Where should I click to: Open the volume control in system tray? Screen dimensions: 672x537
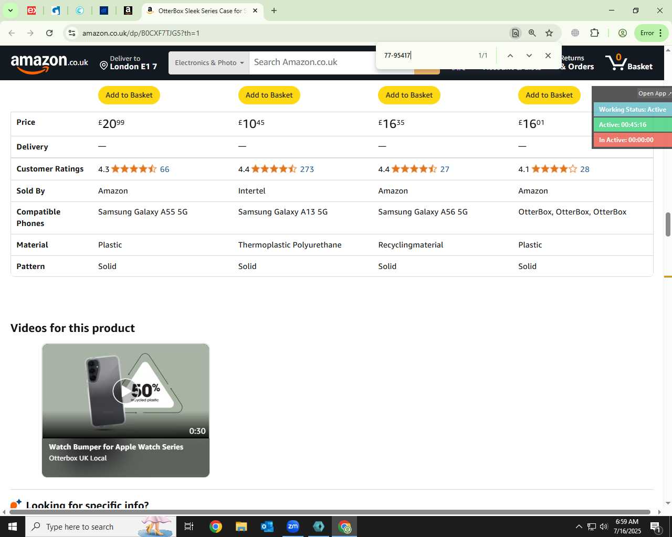(x=604, y=527)
